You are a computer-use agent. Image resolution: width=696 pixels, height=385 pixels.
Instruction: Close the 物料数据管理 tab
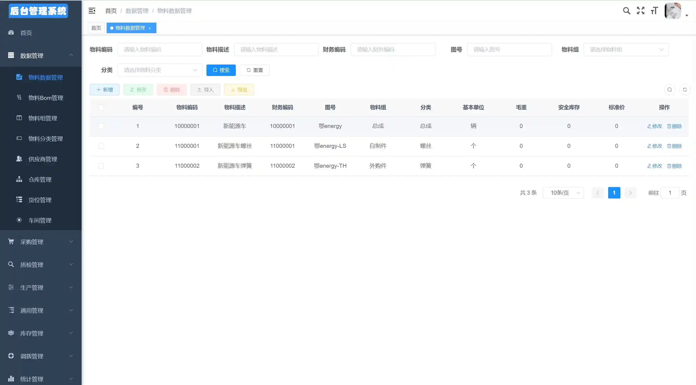[150, 28]
